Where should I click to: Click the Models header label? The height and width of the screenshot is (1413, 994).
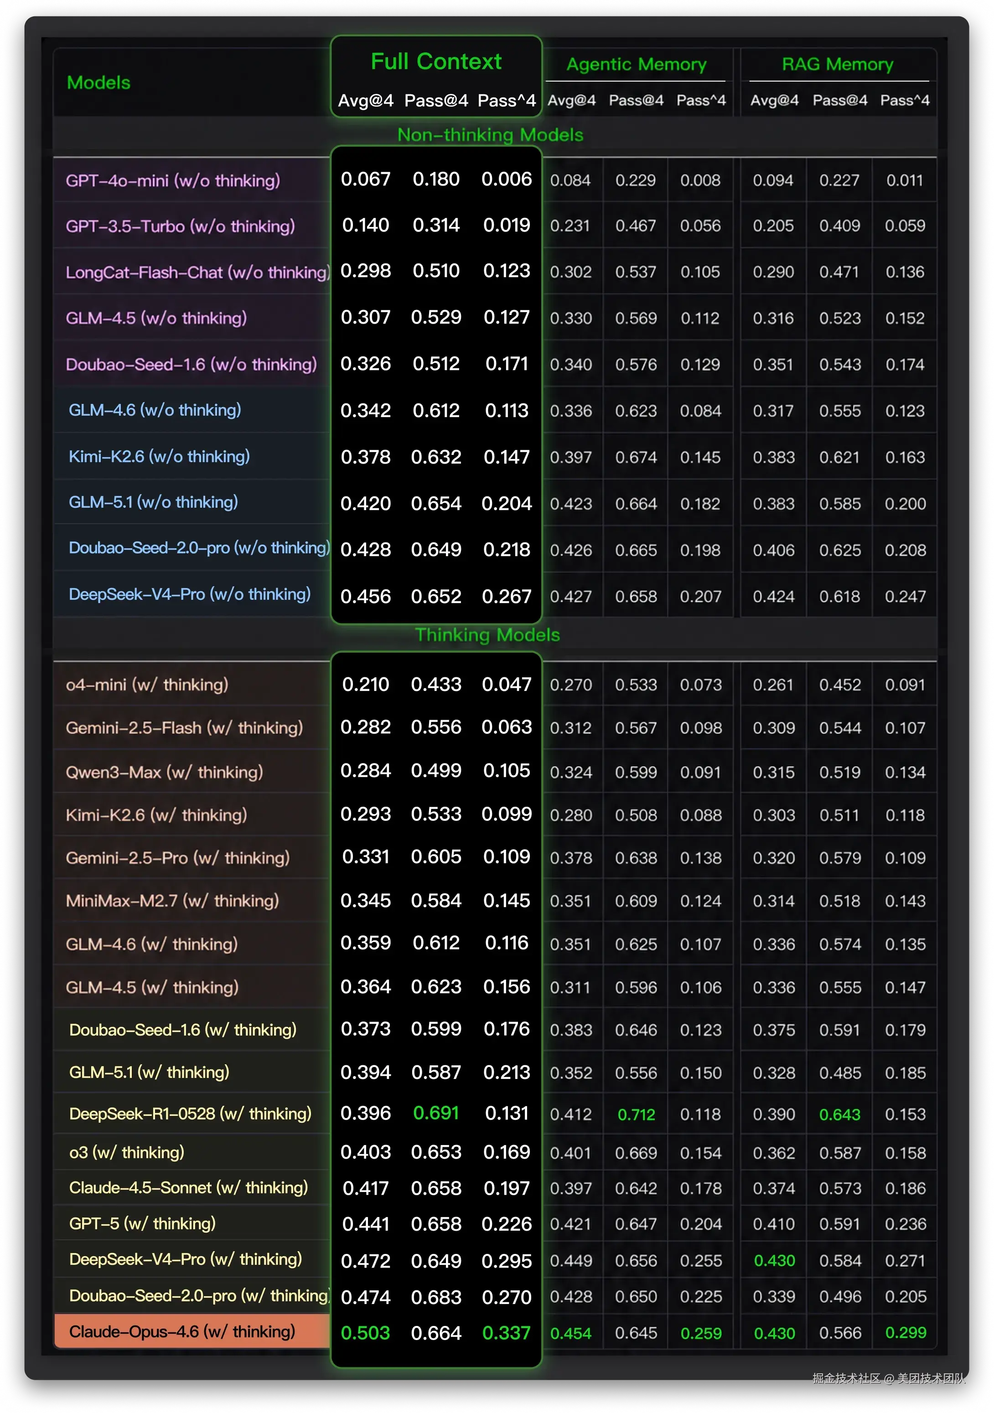98,83
